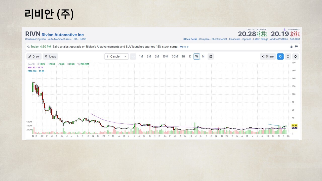The image size is (322, 181).
Task: Switch to the monthly M timeframe
Action: (x=203, y=57)
